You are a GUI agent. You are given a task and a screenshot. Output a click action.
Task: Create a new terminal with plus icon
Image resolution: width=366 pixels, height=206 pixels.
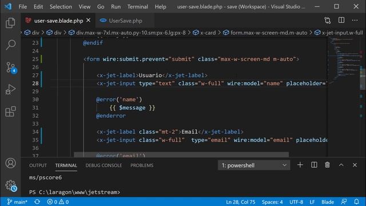pyautogui.click(x=300, y=165)
